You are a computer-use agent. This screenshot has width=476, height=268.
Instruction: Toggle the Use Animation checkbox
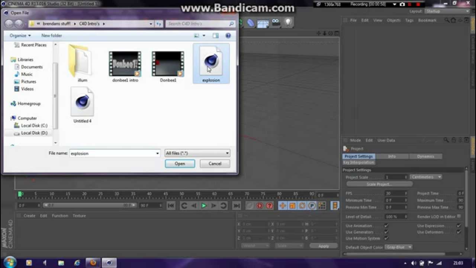pyautogui.click(x=386, y=226)
